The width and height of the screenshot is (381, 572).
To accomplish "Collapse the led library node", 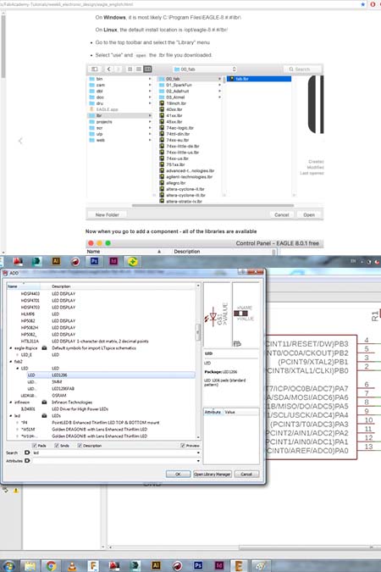I will click(x=10, y=415).
